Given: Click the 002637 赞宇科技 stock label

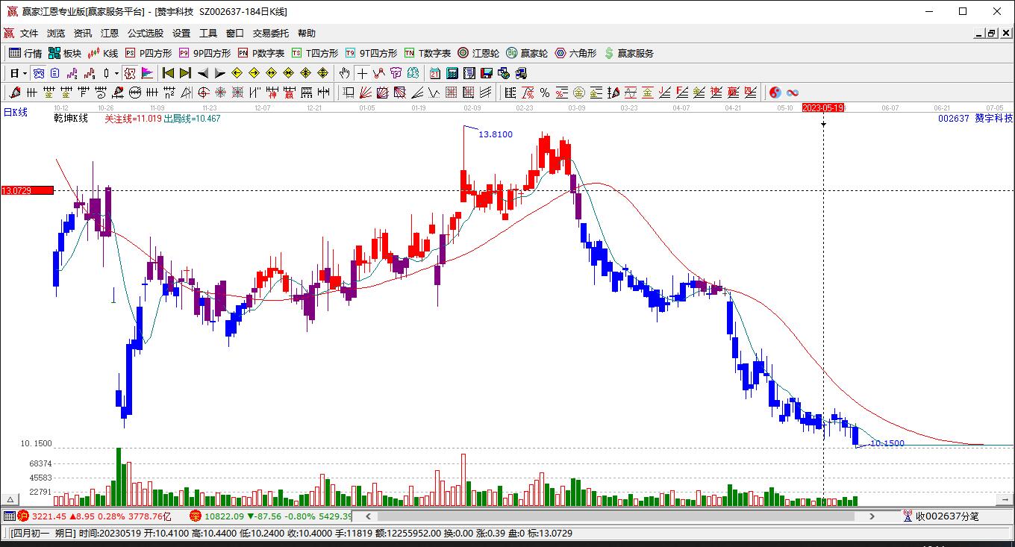Looking at the screenshot, I should click(x=975, y=118).
